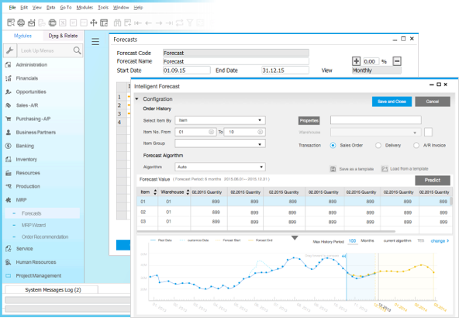Open the Order Recommendation menu entry
Viewport: 459px width, 318px height.
45,237
